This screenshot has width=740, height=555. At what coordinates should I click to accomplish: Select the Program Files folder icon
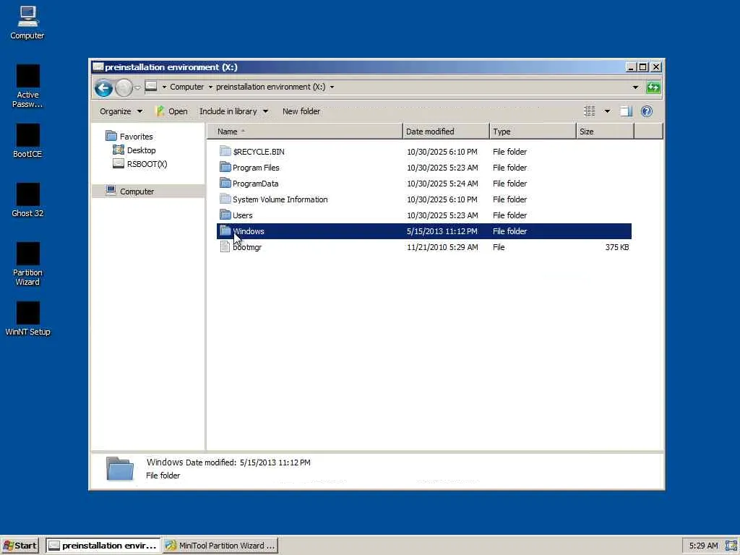coord(225,168)
